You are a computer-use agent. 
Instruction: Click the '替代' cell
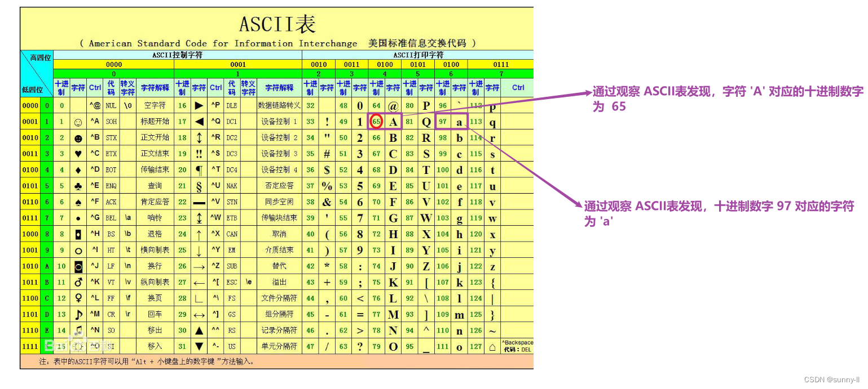pyautogui.click(x=279, y=266)
